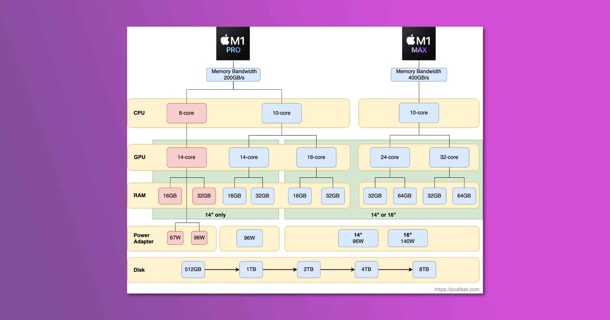The height and width of the screenshot is (320, 610).
Task: Click the 16-core GPU box
Action: tap(316, 157)
